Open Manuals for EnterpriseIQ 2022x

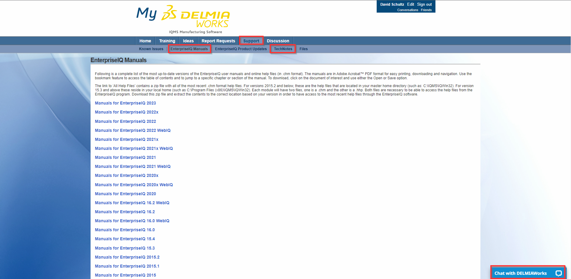(127, 112)
